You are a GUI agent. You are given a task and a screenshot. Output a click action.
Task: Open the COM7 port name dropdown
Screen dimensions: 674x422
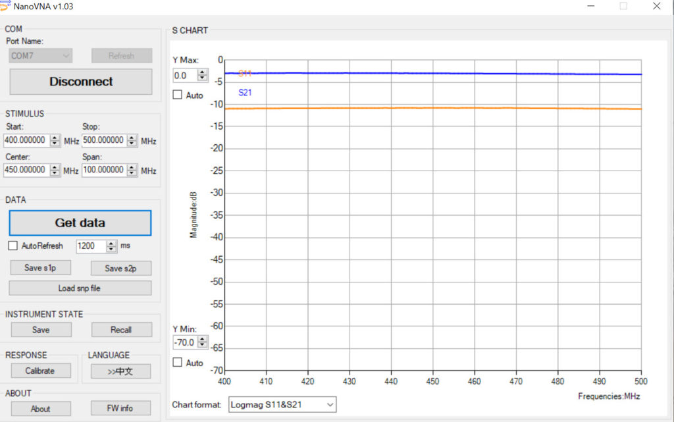(40, 56)
